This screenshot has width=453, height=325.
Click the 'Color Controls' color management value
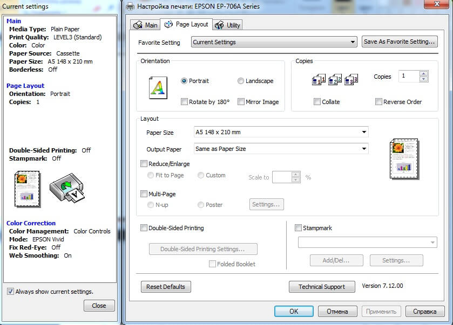(x=92, y=231)
